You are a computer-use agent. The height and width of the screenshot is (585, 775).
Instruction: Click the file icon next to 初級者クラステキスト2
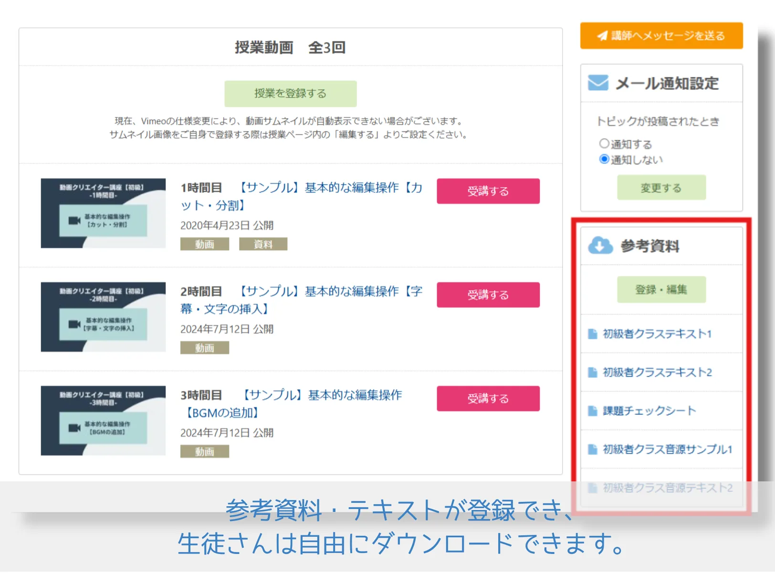592,372
